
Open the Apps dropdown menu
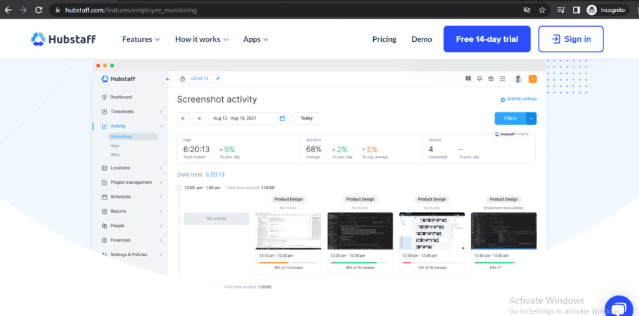pos(256,39)
